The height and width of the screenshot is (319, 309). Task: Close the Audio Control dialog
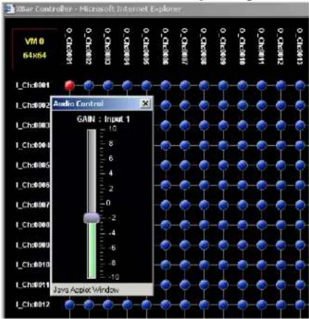point(145,104)
